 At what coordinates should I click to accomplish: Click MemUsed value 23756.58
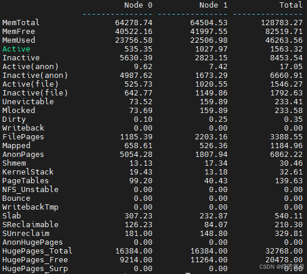click(x=134, y=40)
